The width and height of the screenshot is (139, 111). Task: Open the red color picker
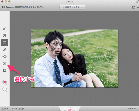click(x=4, y=82)
